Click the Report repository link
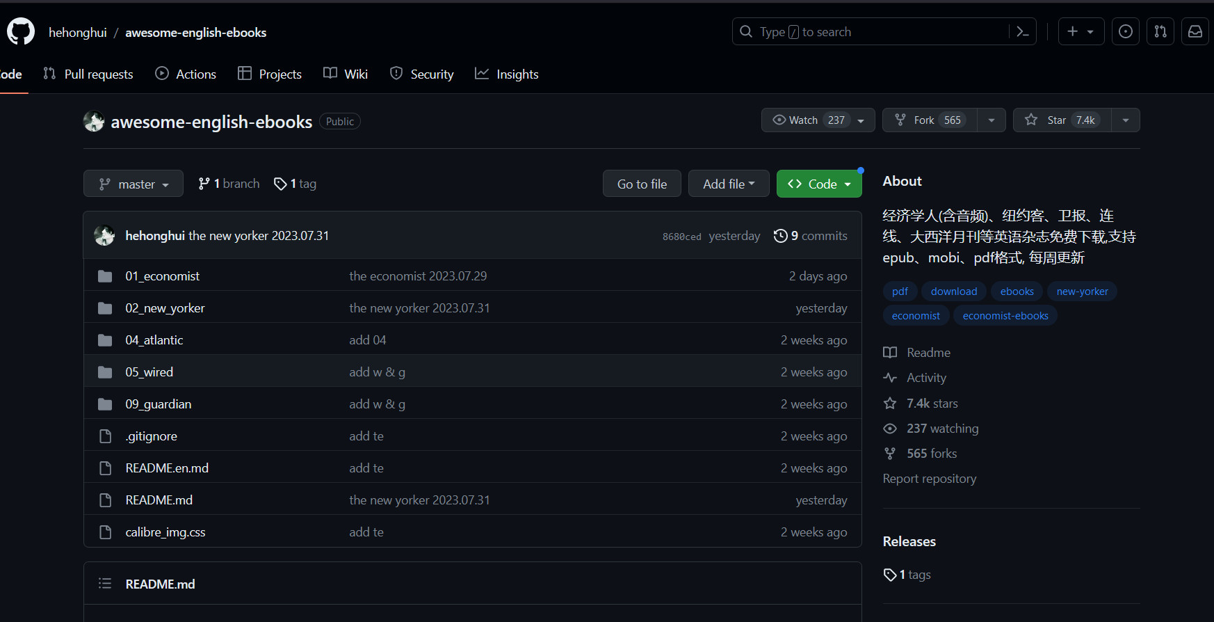The image size is (1214, 622). pos(930,479)
